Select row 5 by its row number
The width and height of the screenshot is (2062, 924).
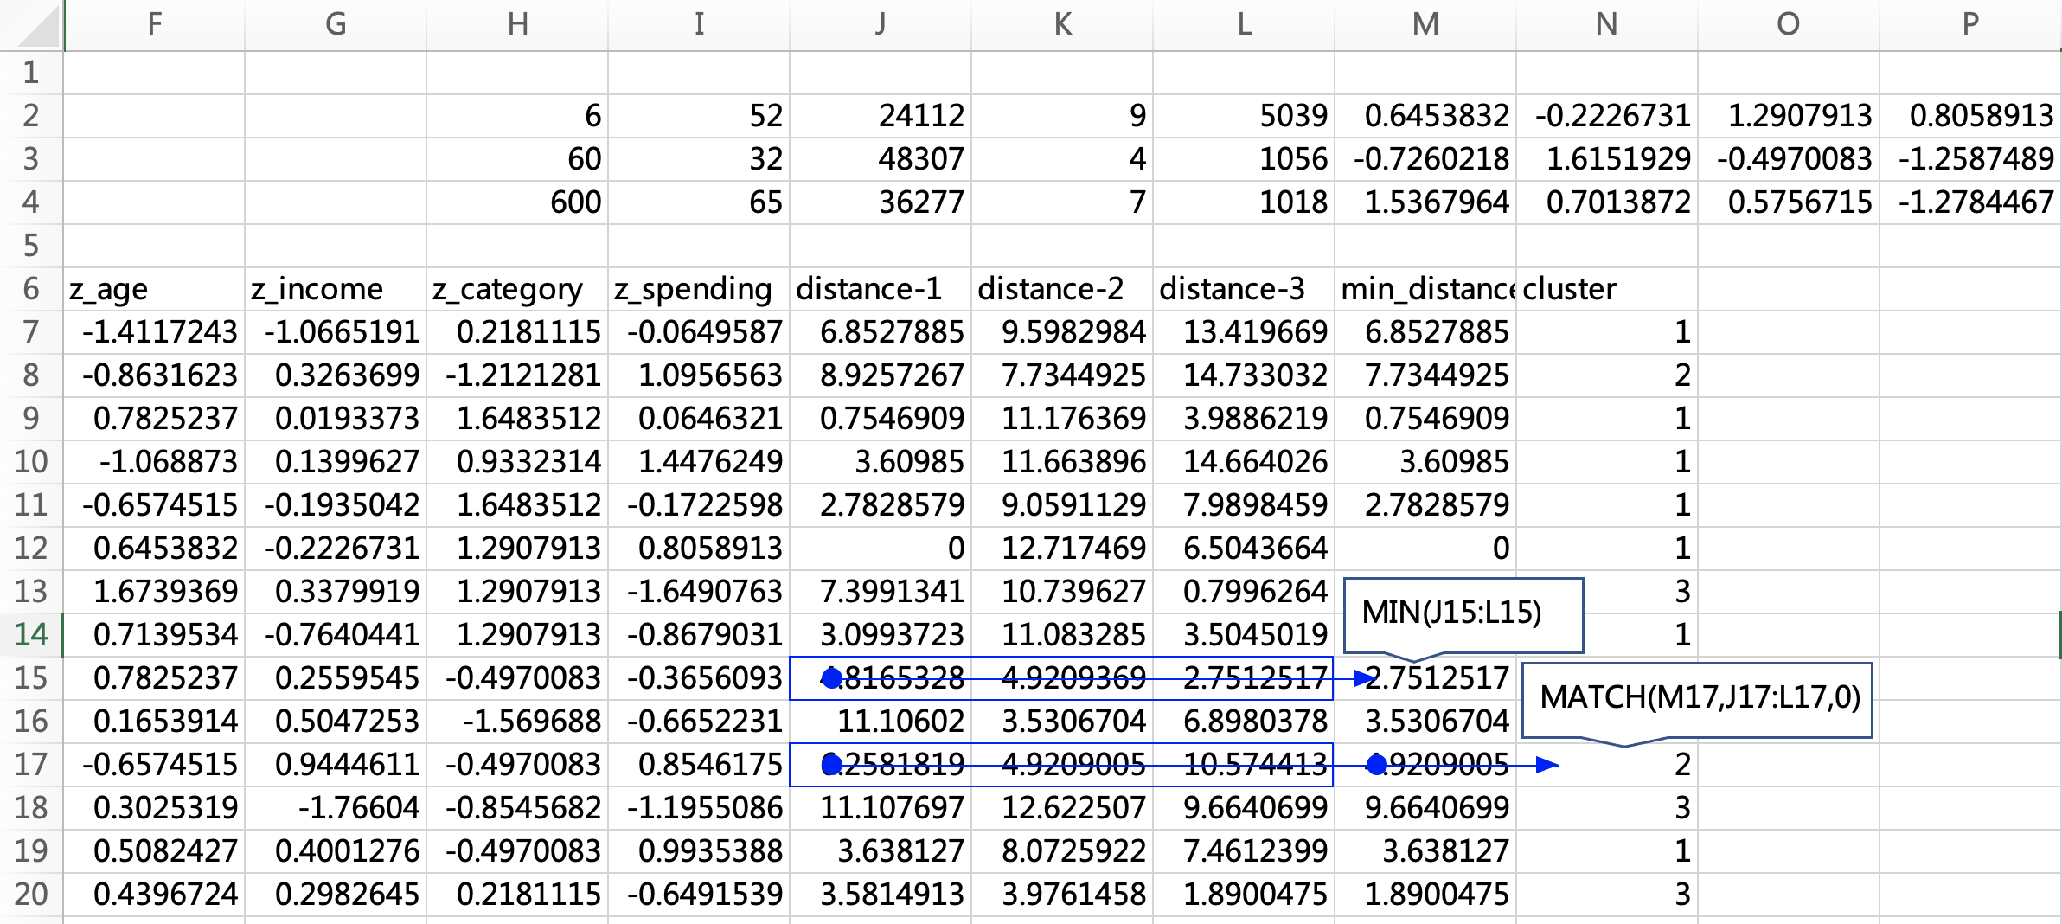(x=31, y=246)
